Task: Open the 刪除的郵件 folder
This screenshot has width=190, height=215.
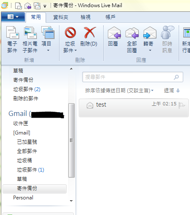Action: (26, 99)
